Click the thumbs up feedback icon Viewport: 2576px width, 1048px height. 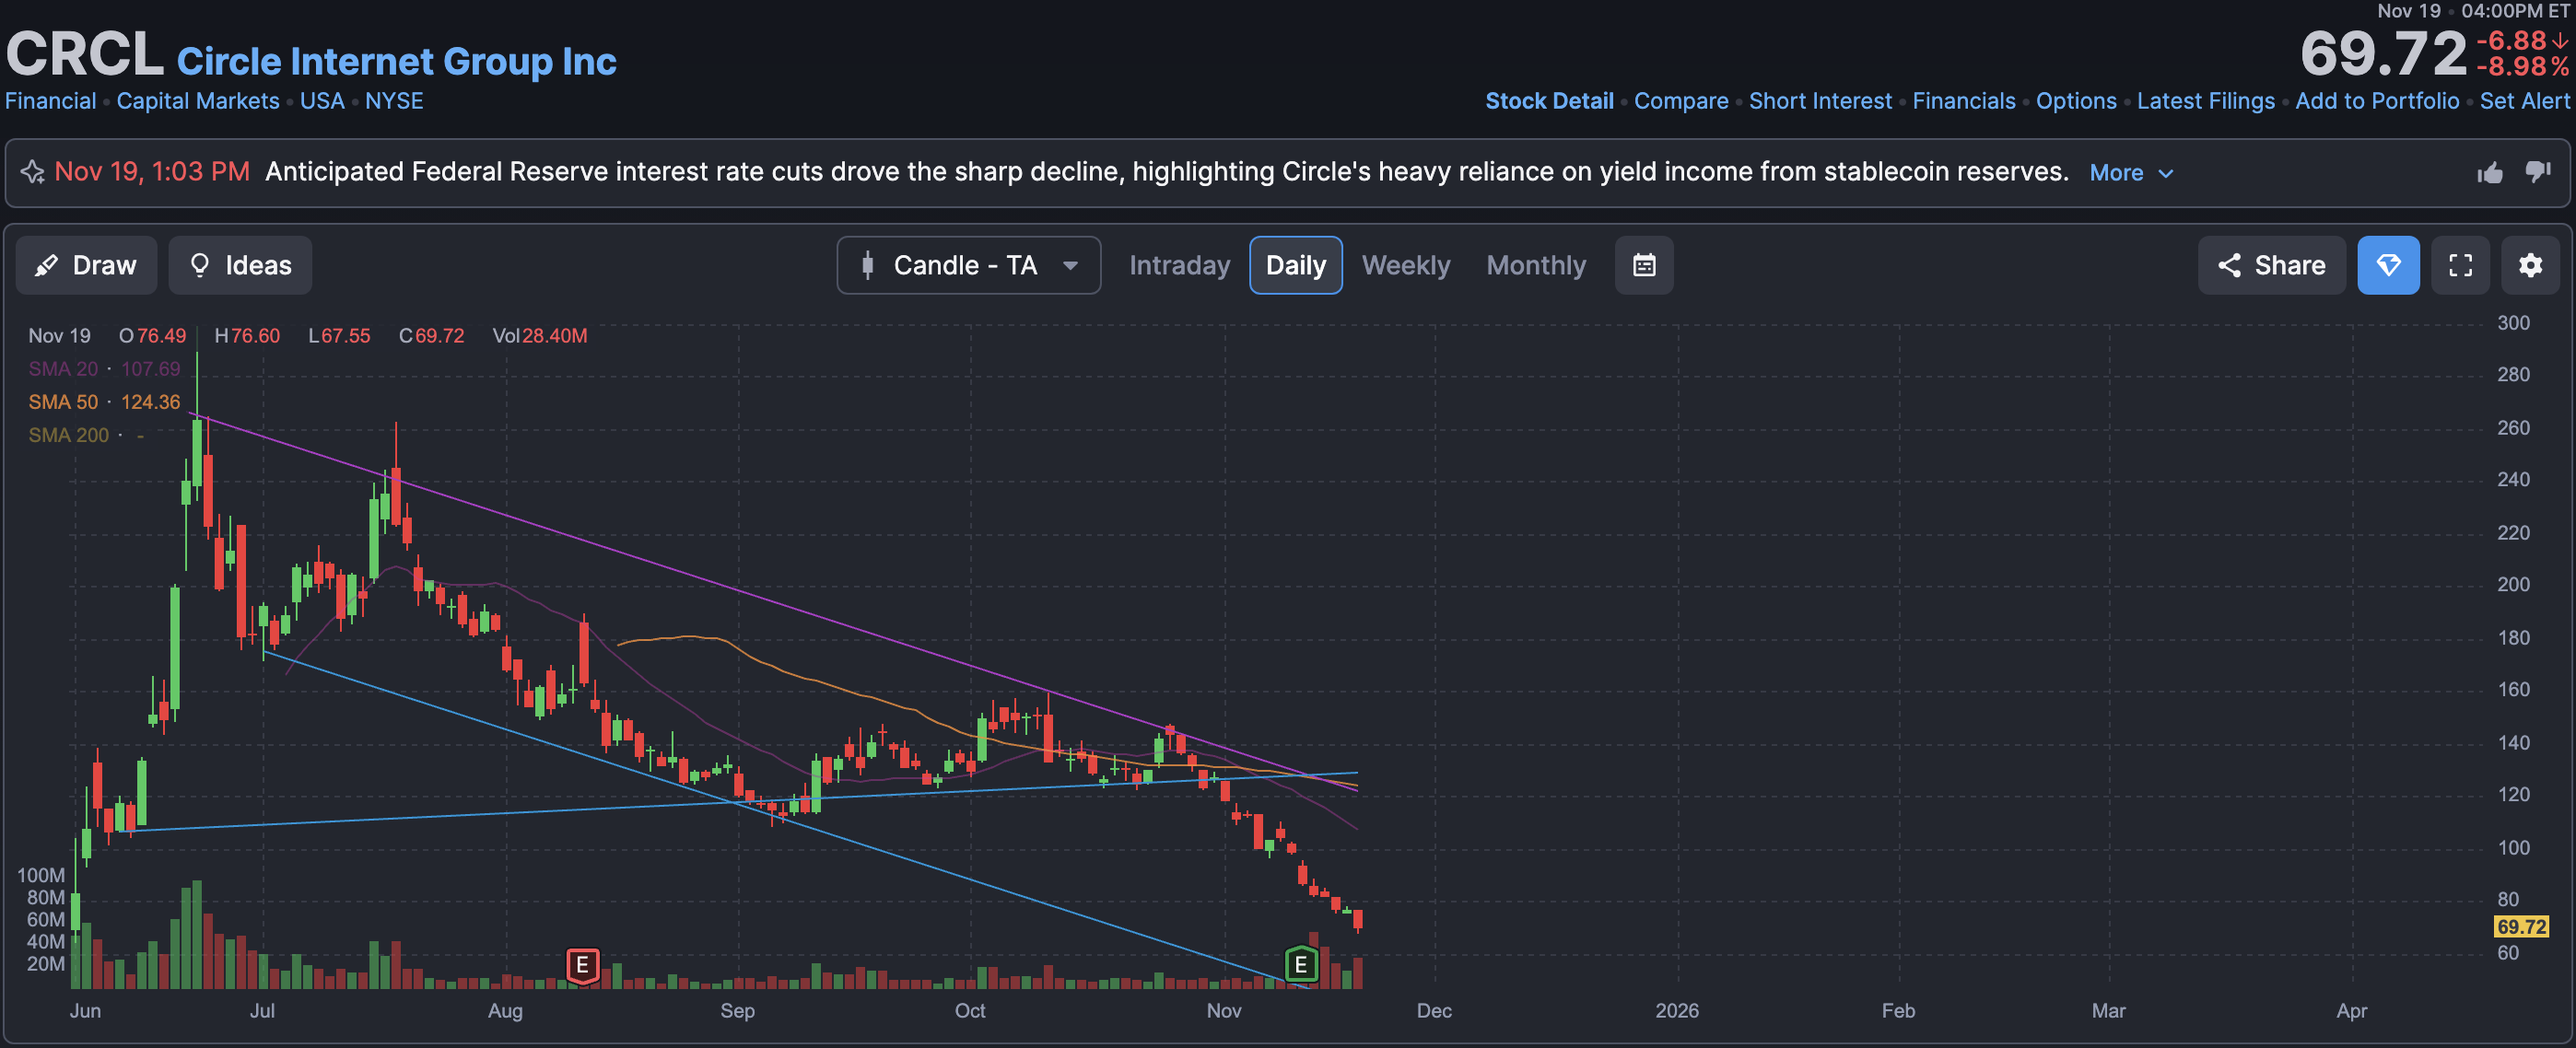(x=2489, y=173)
